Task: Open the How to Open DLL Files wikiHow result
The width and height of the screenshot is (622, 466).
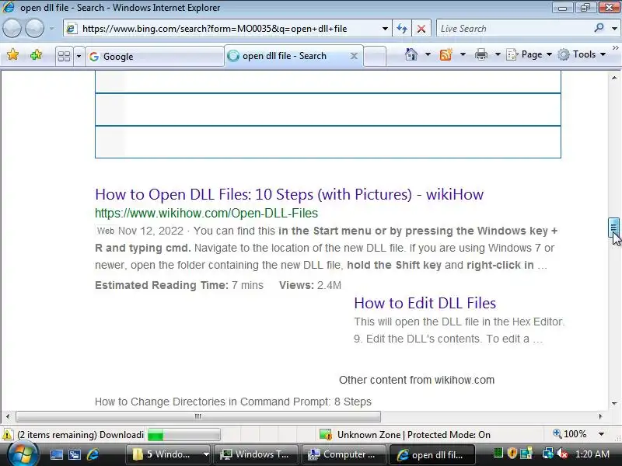Action: 289,194
